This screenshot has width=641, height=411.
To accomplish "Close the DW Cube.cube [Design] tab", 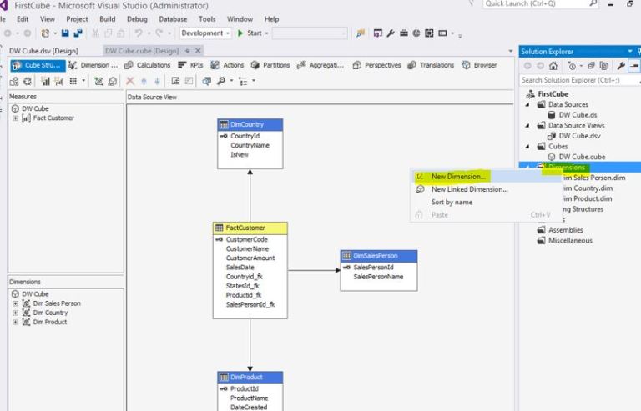I will pos(198,51).
